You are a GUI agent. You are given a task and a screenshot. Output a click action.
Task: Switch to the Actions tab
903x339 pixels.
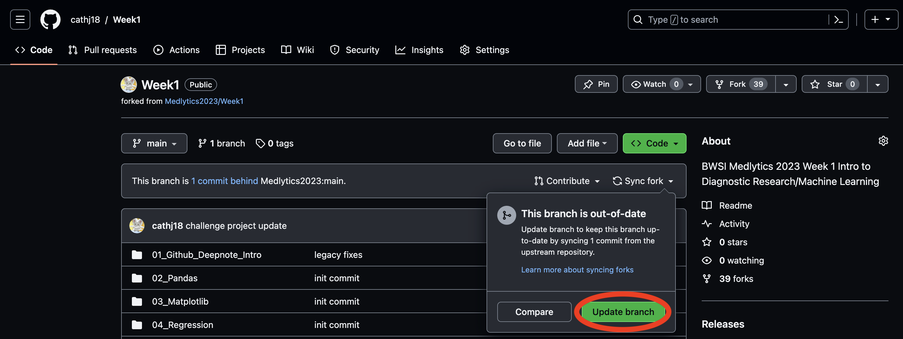coord(177,50)
